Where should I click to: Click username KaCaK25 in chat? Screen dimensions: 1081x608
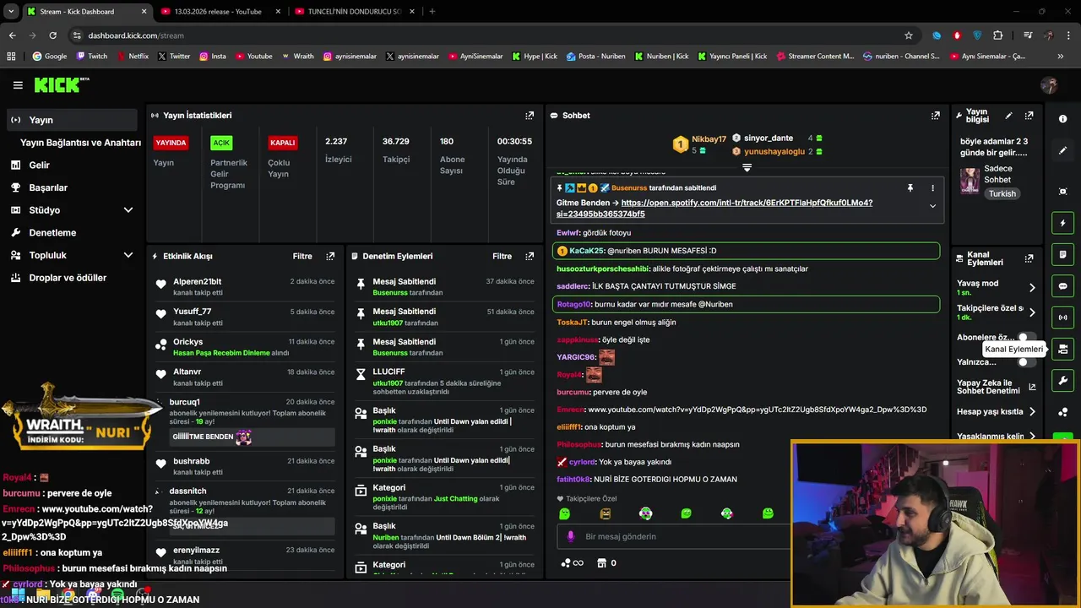tap(587, 251)
